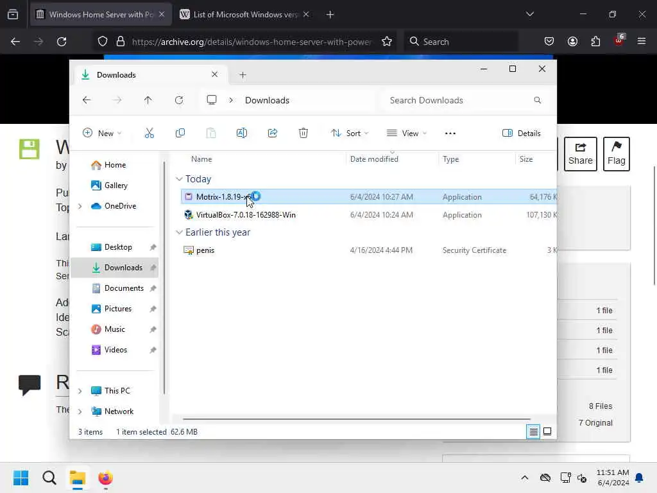Select the Downloads tab in File Explorer
The width and height of the screenshot is (657, 493).
click(x=150, y=75)
